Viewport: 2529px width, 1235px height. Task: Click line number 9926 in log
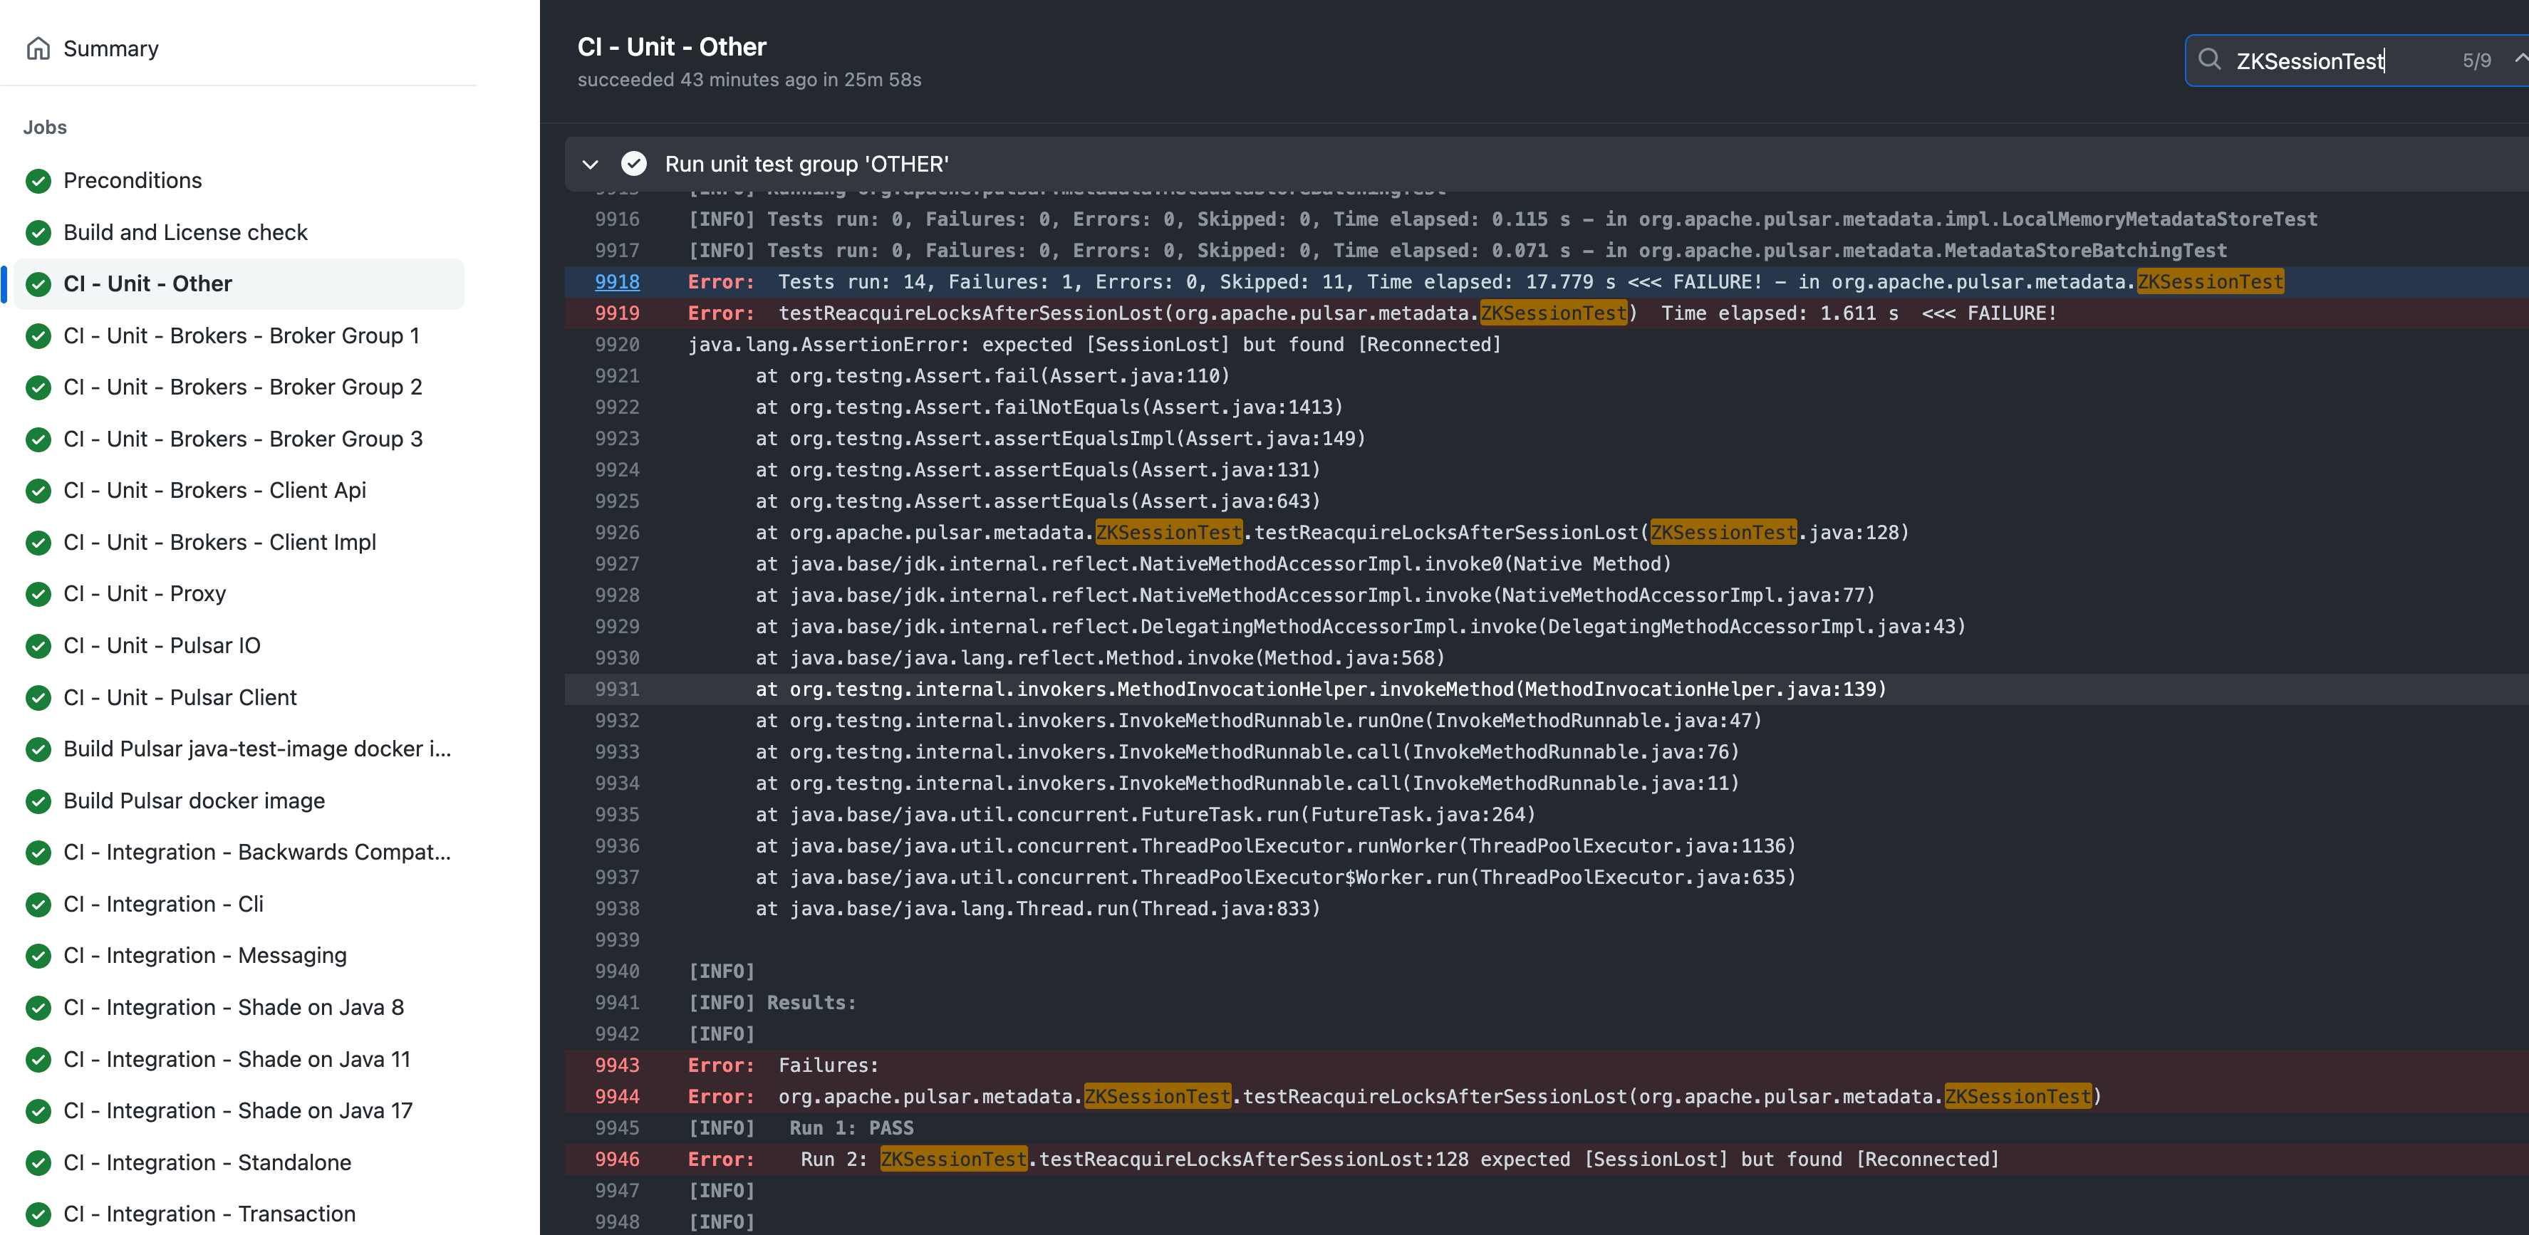(x=616, y=532)
